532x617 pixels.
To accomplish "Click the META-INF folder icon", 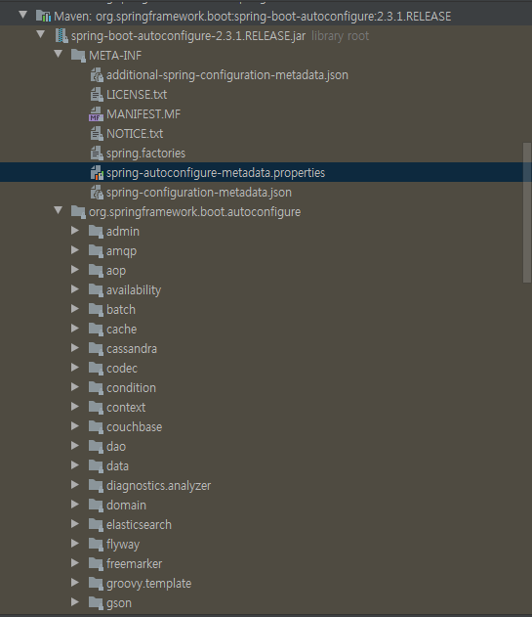I will (x=78, y=56).
